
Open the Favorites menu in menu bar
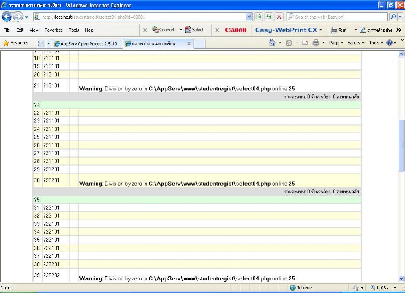(53, 30)
